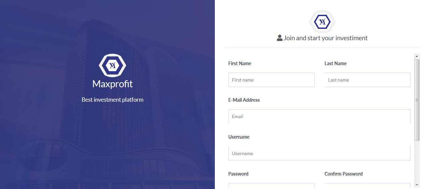Click the form's vertical scrollbar thumb
424x189 pixels.
tap(417, 100)
